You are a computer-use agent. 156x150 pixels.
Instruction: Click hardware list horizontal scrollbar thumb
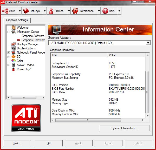pyautogui.click(x=88, y=120)
